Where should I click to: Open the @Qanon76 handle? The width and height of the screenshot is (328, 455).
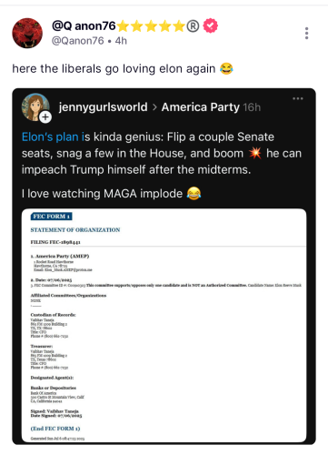point(77,41)
